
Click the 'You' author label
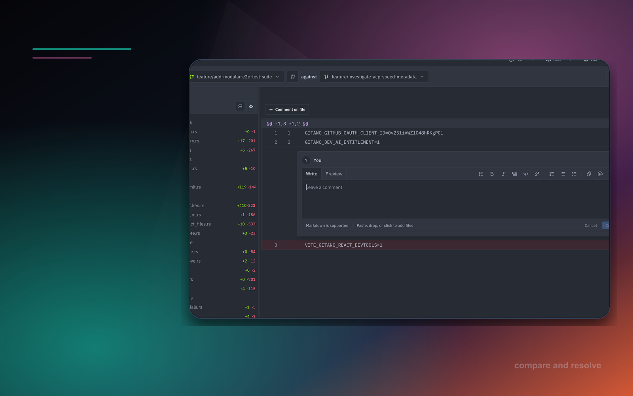tap(317, 160)
